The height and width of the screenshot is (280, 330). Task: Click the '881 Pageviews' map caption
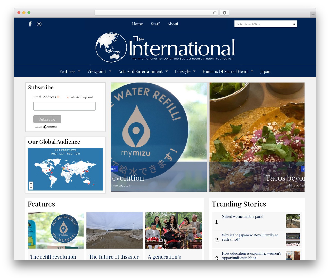65,150
